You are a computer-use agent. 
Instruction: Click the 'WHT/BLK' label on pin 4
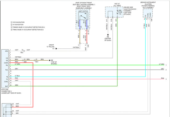[x=18, y=57]
